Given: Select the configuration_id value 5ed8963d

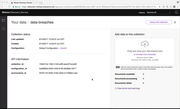Looking at the screenshot, I should pyautogui.click(x=58, y=68).
